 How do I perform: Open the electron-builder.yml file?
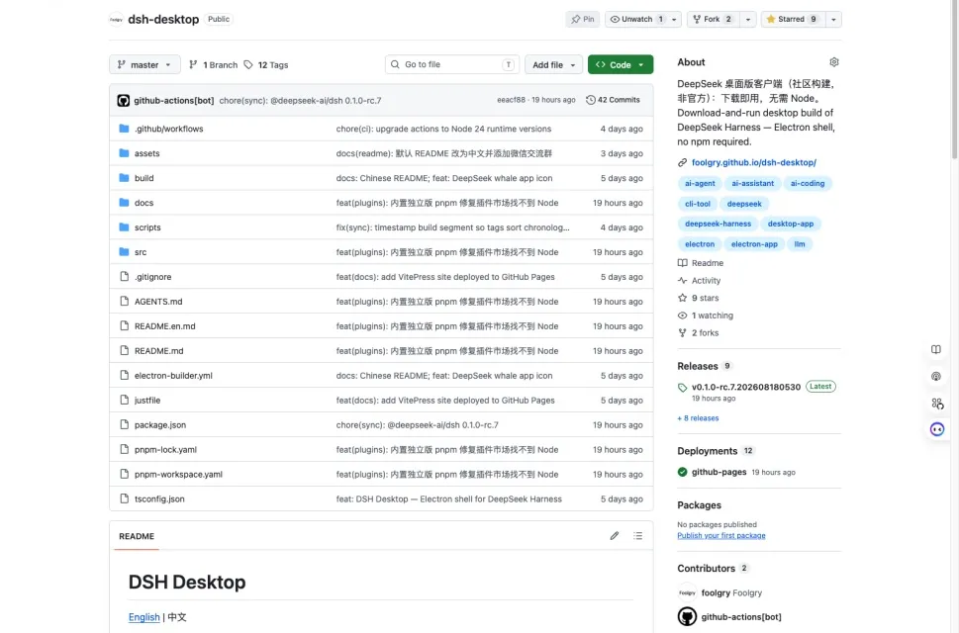173,375
